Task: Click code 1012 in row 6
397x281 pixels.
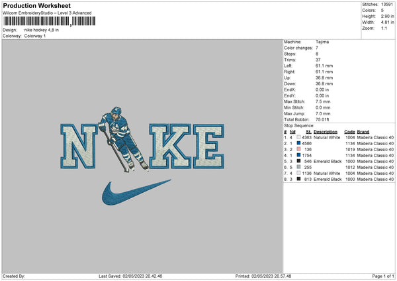Action: [x=350, y=168]
